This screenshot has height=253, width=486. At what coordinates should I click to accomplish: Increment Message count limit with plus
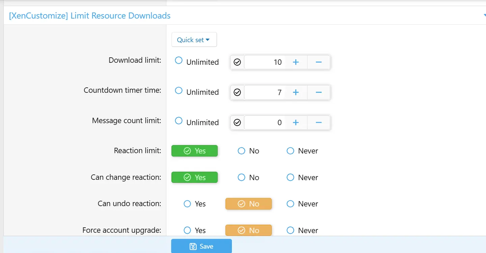pos(296,123)
